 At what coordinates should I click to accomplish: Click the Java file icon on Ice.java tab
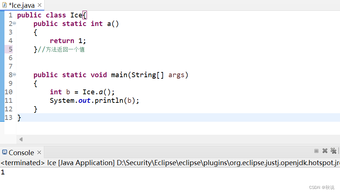(x=4, y=5)
